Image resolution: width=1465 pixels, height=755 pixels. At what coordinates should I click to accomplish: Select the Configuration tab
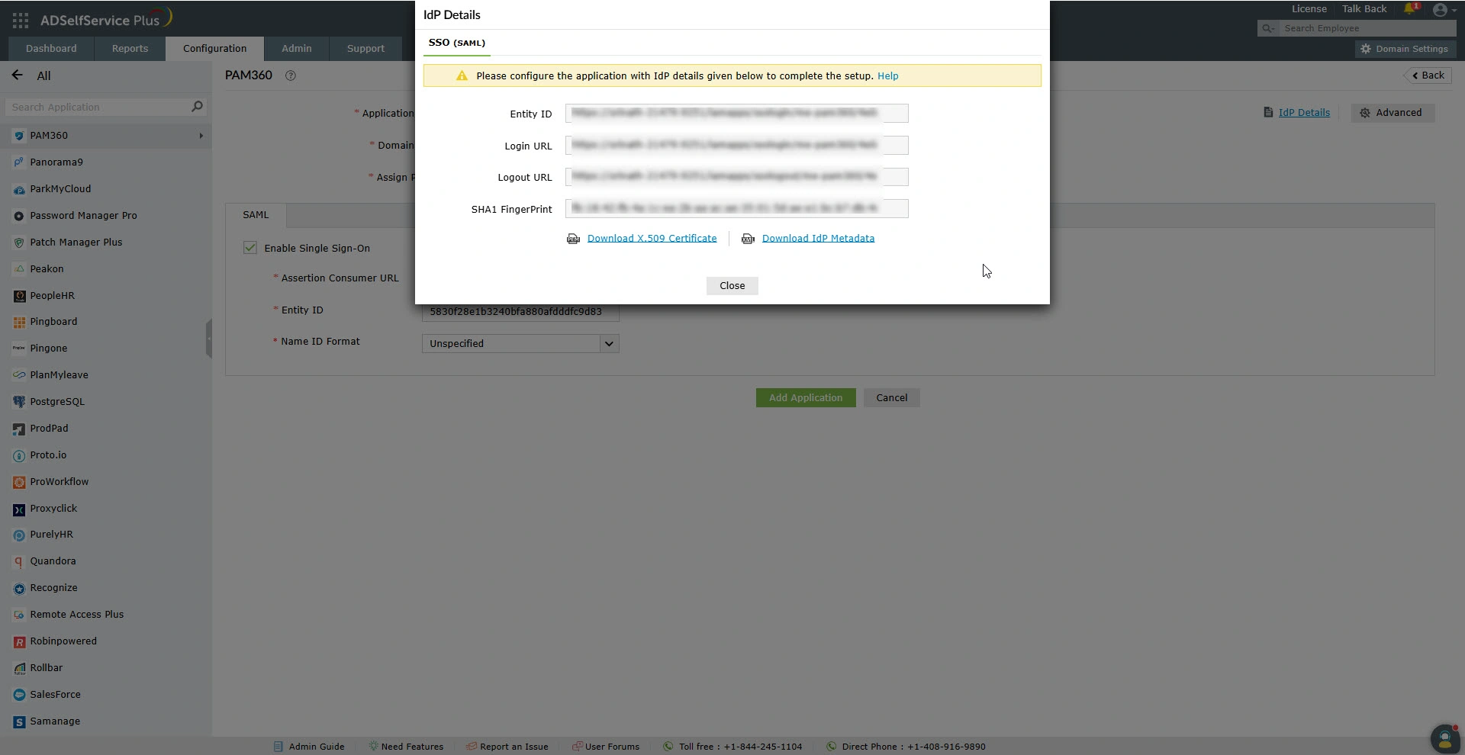[x=214, y=49]
